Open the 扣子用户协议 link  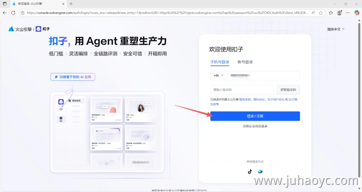(x=276, y=99)
